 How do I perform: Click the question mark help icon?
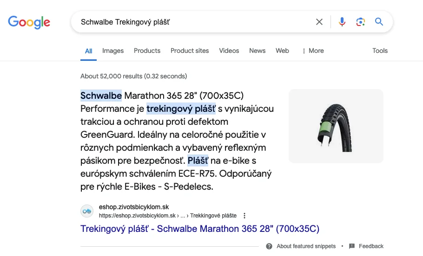(x=269, y=246)
